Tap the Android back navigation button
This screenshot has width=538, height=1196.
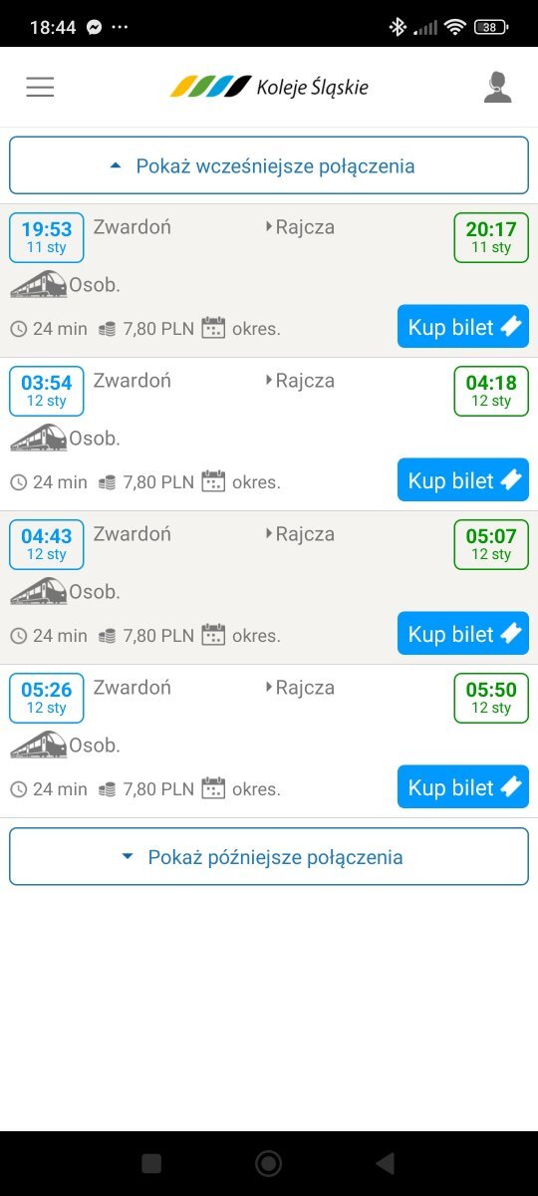click(386, 1163)
